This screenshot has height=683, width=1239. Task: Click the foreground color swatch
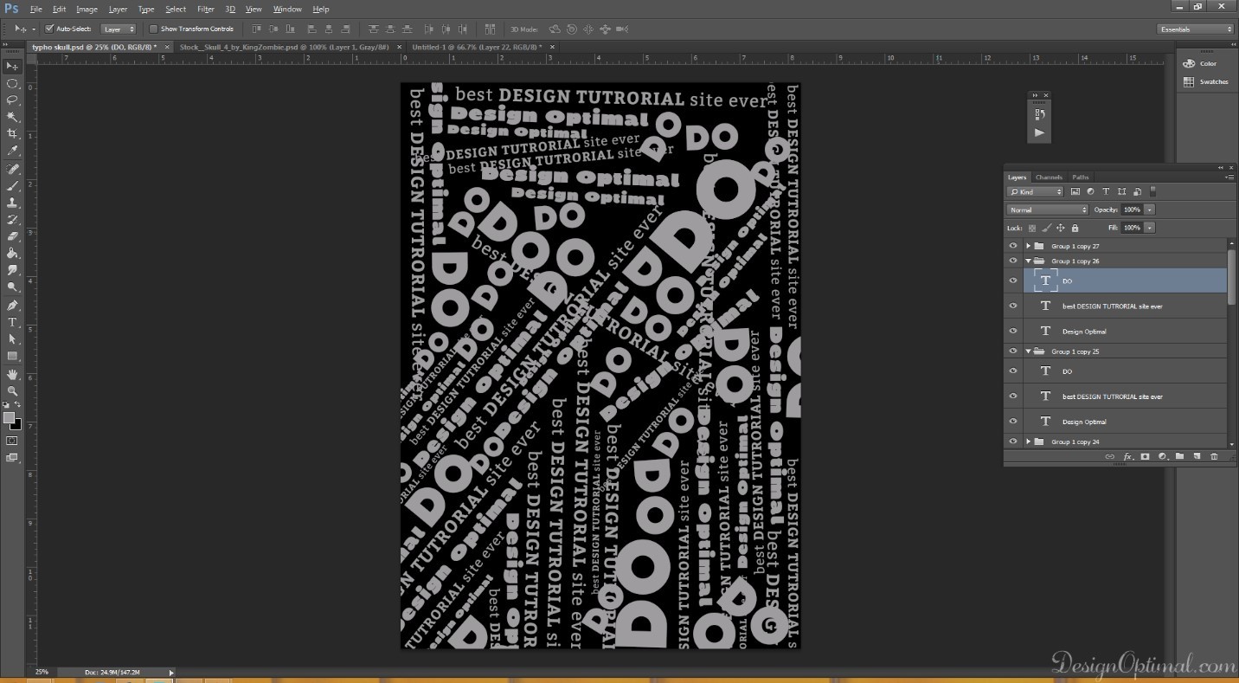[x=9, y=418]
